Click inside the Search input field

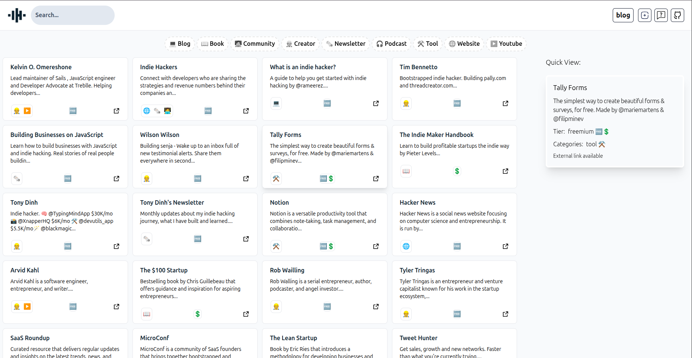73,15
